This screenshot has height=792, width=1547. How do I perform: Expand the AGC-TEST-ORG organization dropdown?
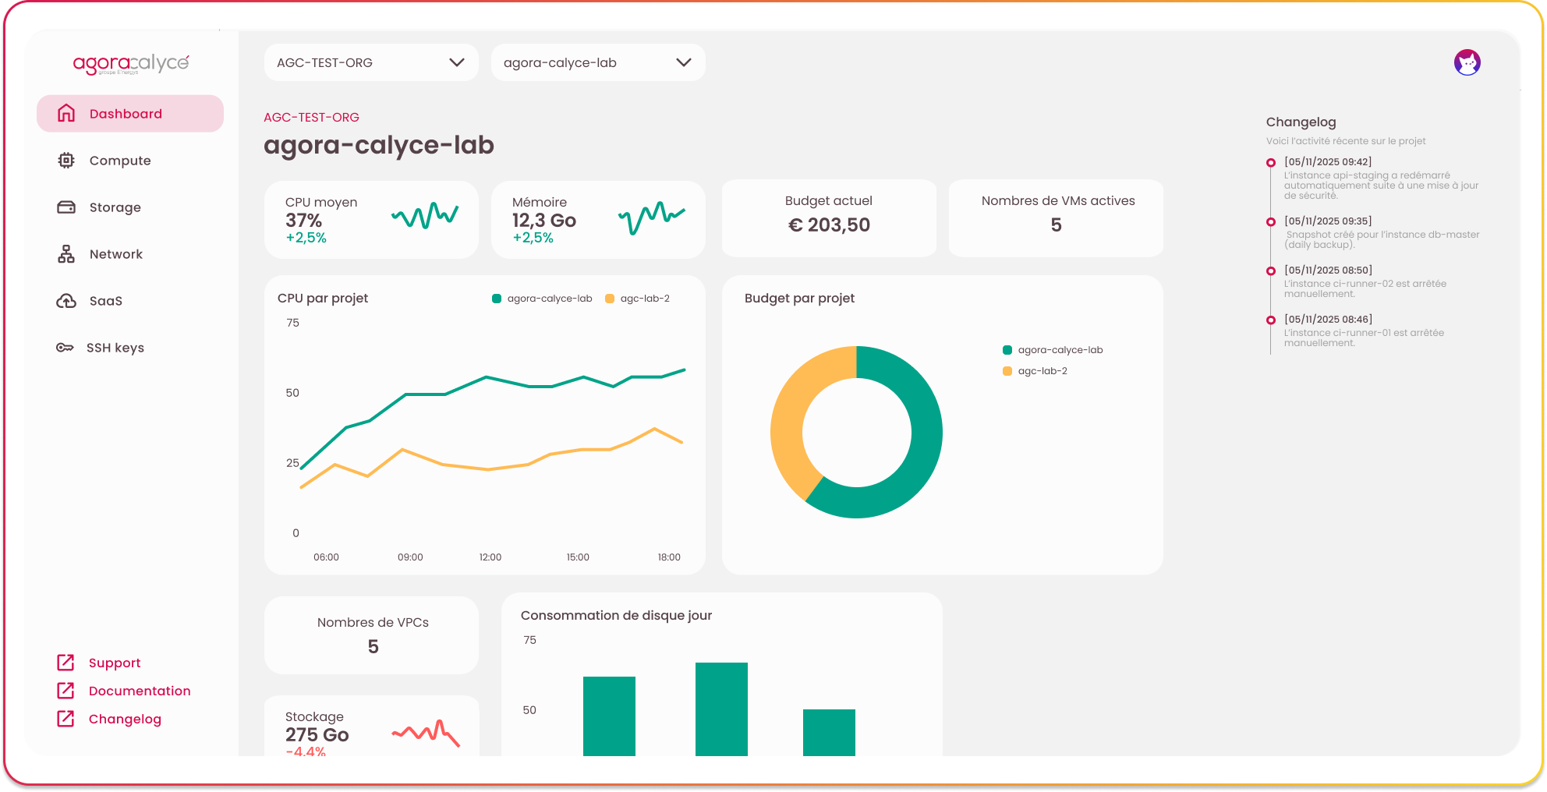point(370,62)
